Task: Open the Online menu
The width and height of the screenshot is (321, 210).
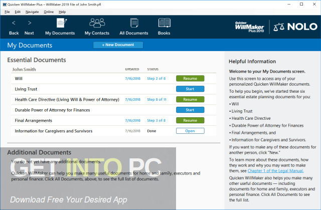Action: click(x=49, y=12)
